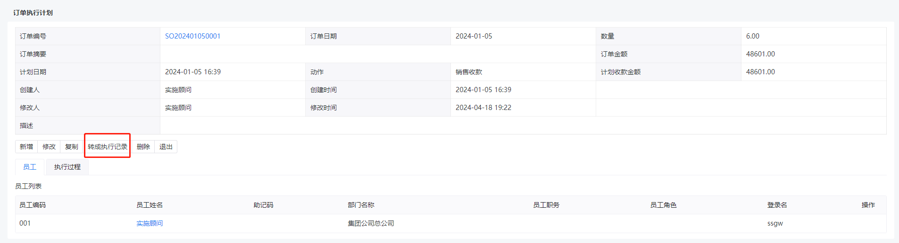This screenshot has width=899, height=243.
Task: Switch to the 员工 tab
Action: pos(30,167)
